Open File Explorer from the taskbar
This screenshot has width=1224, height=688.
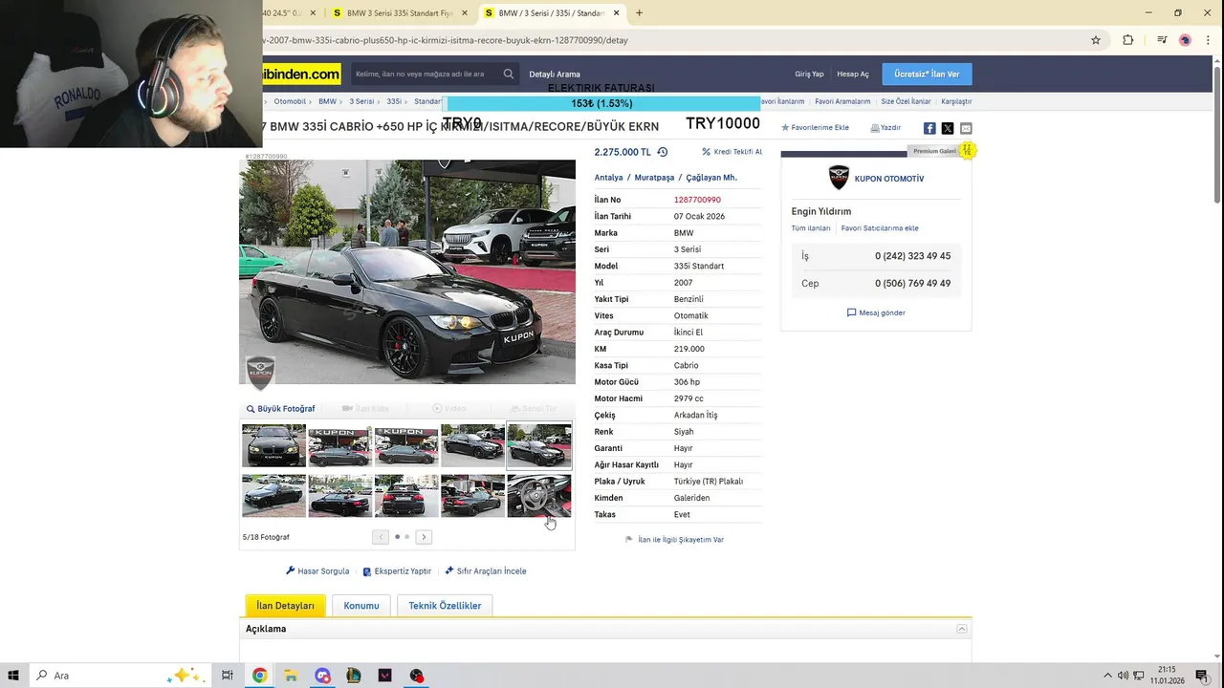[291, 676]
